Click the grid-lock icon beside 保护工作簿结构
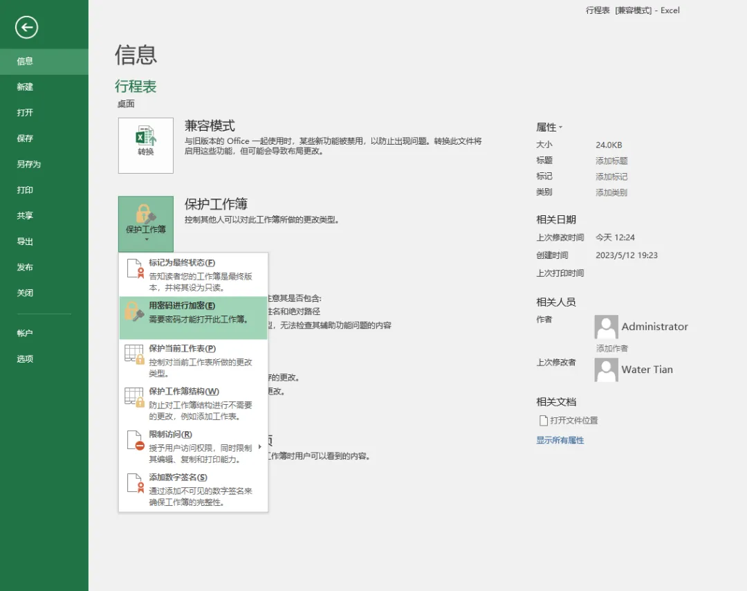747x591 pixels. coord(134,397)
